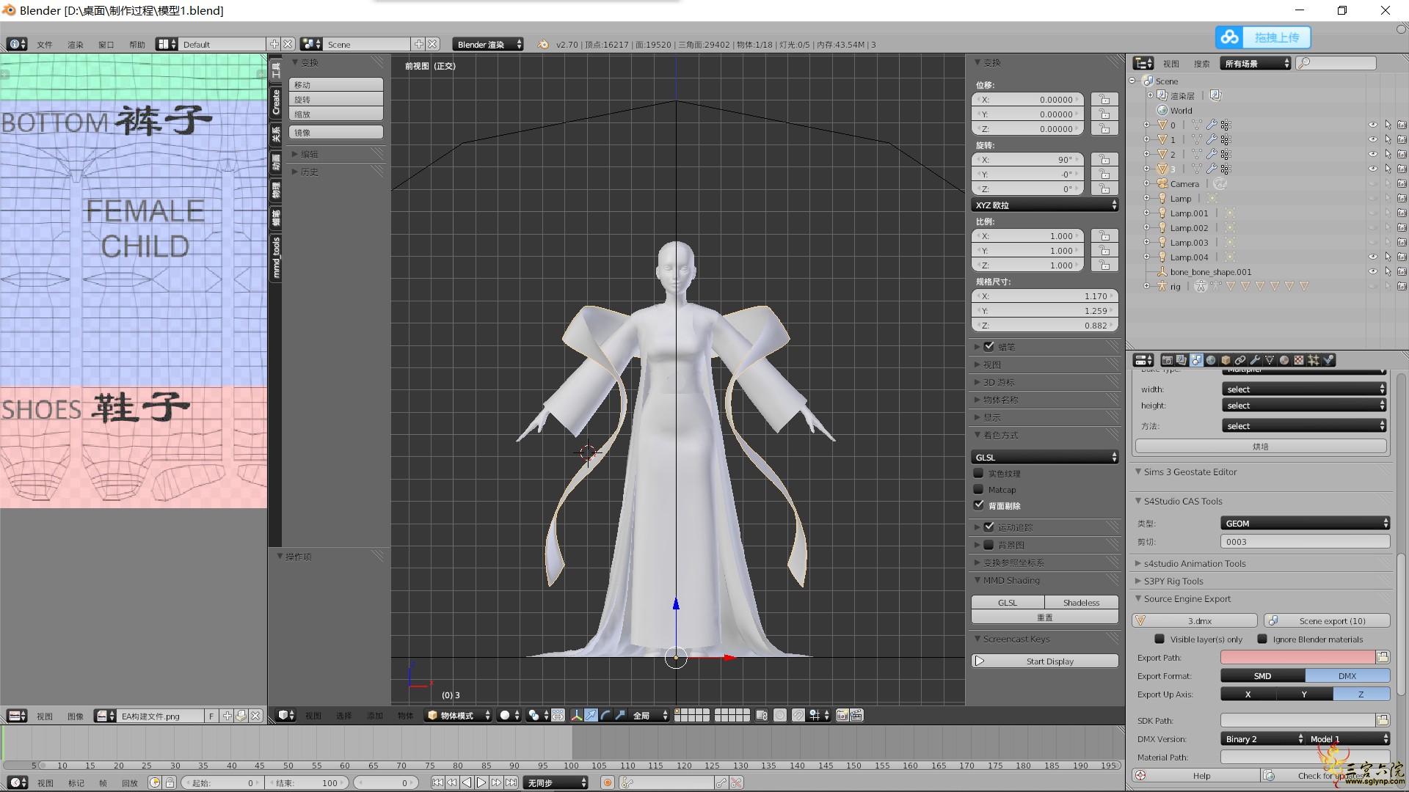
Task: Click the insert keyframe key icon in timeline
Action: 721,782
